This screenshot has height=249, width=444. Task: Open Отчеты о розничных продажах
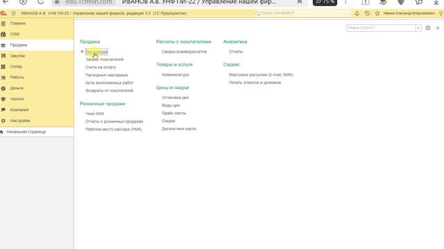(x=114, y=122)
